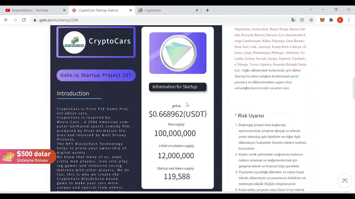Viewport: 355px width, 199px height.
Task: Open the Chrome profile avatar
Action: [340, 20]
